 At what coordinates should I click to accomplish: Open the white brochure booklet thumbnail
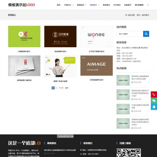coord(24,66)
